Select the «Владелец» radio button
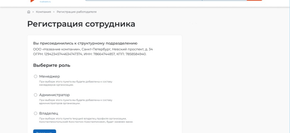The image size is (290, 133). 36,113
